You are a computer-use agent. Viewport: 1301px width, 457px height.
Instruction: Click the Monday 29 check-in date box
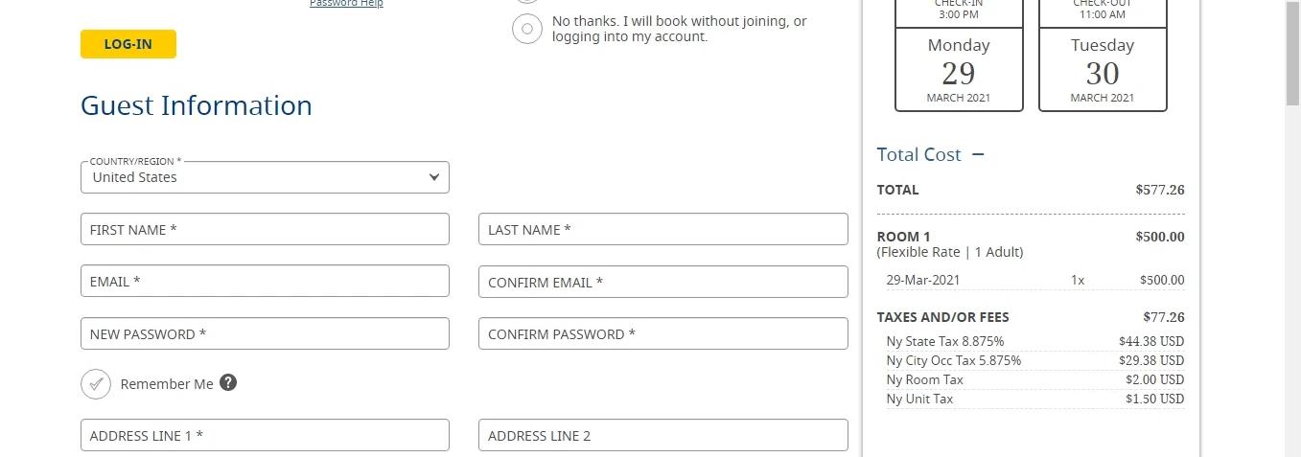(959, 69)
